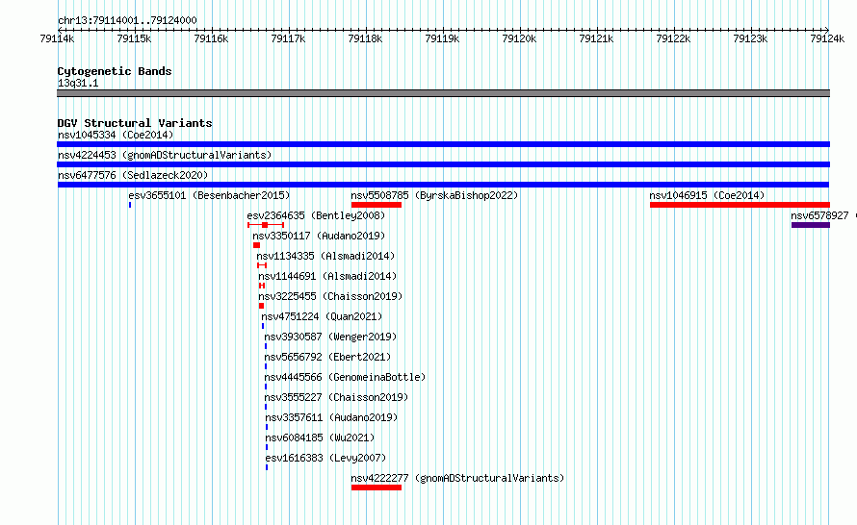Click nsv4445566 (GenomeinaBottle) label

coord(345,377)
